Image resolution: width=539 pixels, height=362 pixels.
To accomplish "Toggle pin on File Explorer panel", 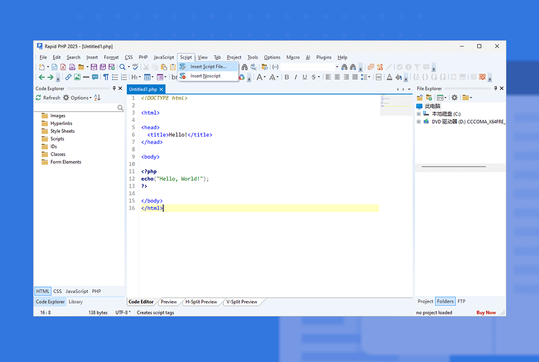I will pyautogui.click(x=495, y=88).
